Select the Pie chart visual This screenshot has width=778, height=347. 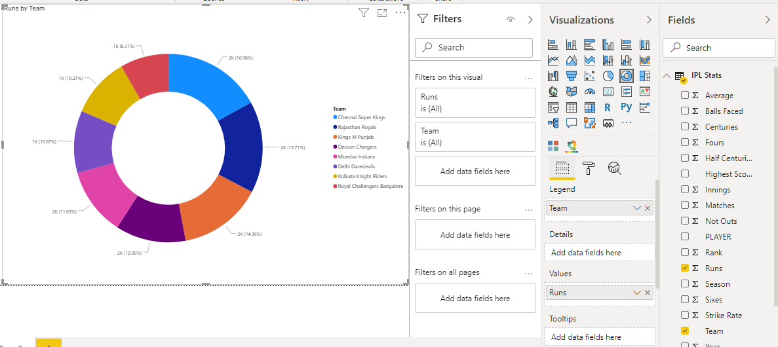608,76
